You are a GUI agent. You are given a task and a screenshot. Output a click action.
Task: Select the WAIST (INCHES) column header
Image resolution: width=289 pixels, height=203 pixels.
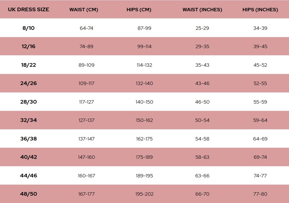202,10
